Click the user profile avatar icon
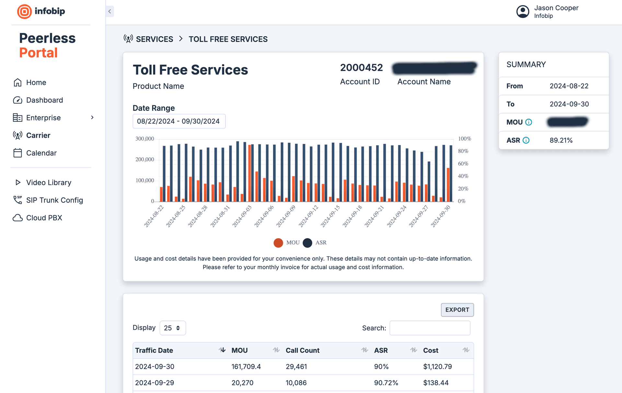This screenshot has width=622, height=393. click(x=523, y=12)
